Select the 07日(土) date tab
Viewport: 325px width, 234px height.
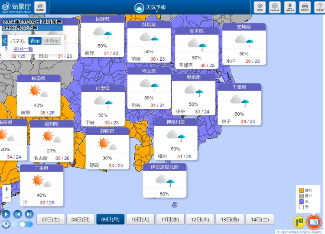coord(51,219)
